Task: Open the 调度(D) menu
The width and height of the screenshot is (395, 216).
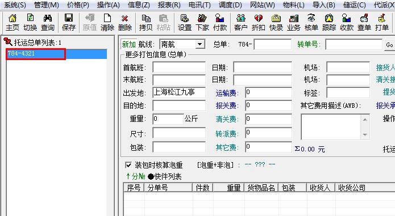Action: coord(230,5)
